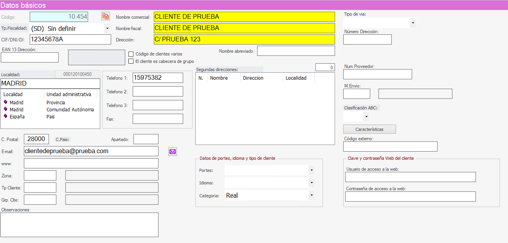The image size is (508, 243).
Task: Open the Clasificación ABC dropdown
Action: click(x=366, y=116)
